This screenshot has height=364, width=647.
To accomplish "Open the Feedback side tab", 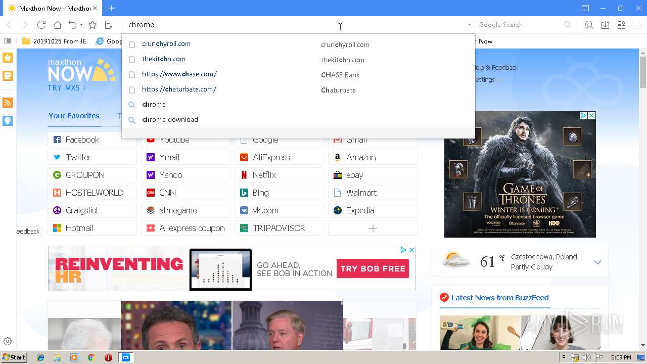I will pyautogui.click(x=28, y=232).
